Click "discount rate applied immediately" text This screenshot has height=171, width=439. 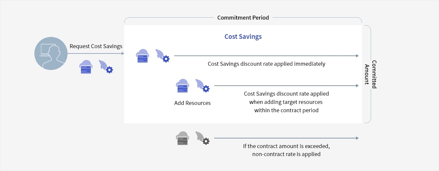(266, 64)
